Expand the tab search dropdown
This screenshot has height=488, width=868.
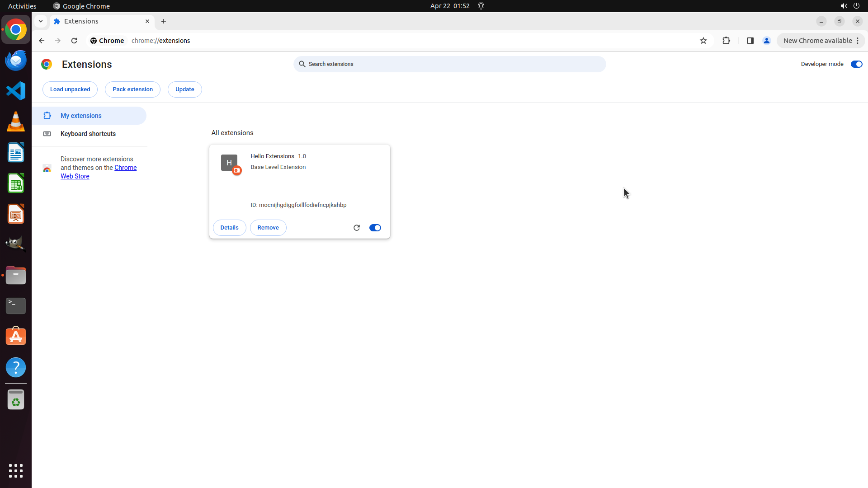(41, 21)
